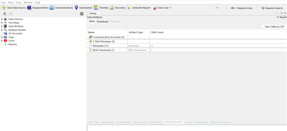Open the Communications tool icon
Viewport: 287px width, 131px height.
pyautogui.click(x=52, y=8)
